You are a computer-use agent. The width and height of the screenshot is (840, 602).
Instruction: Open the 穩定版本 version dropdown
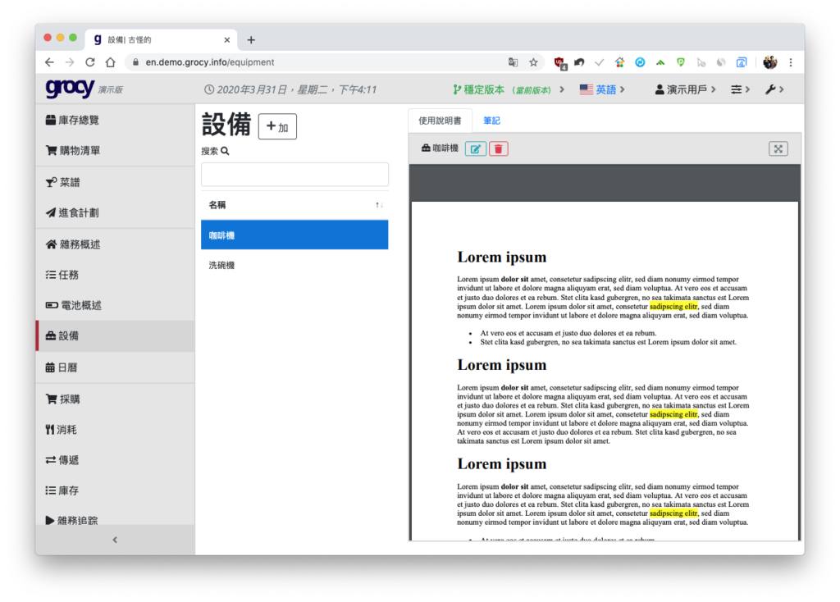pyautogui.click(x=509, y=89)
